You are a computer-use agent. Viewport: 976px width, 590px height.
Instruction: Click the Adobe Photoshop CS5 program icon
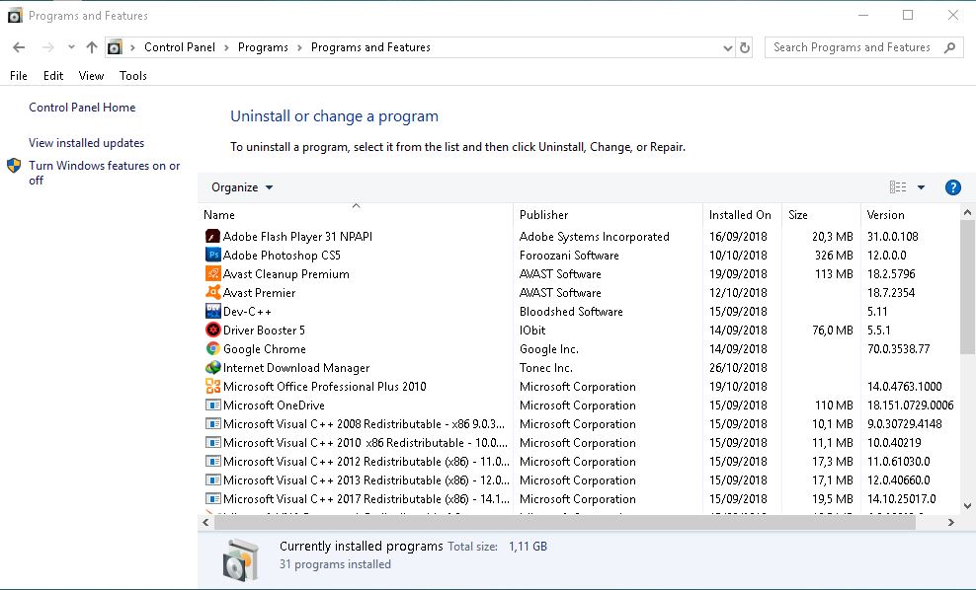coord(212,255)
